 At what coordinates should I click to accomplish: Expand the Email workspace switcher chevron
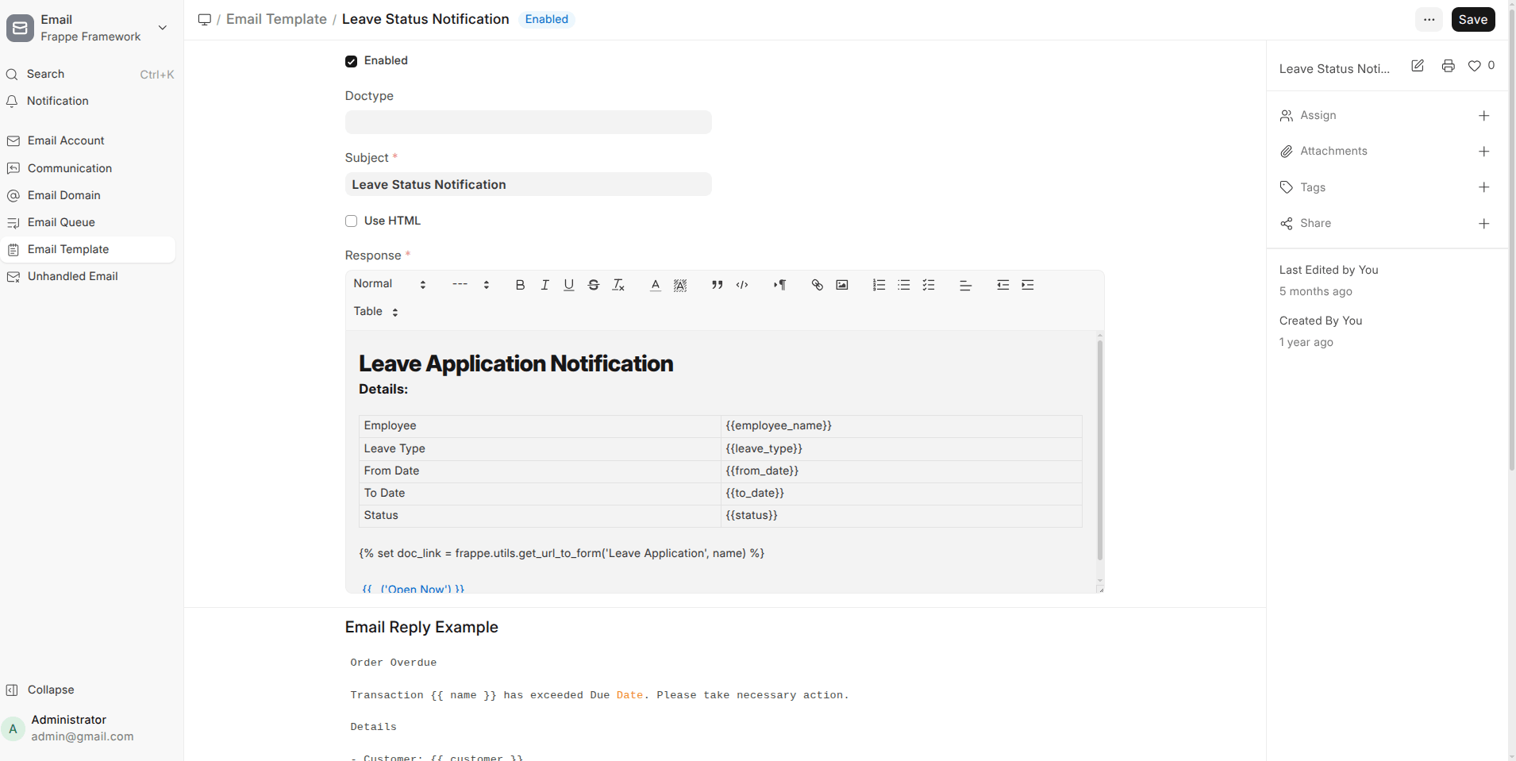[163, 28]
